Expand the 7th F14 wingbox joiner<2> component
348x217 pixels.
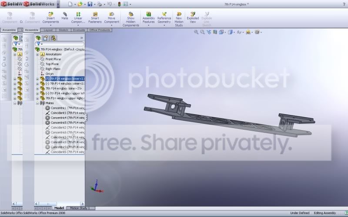pyautogui.click(x=37, y=89)
